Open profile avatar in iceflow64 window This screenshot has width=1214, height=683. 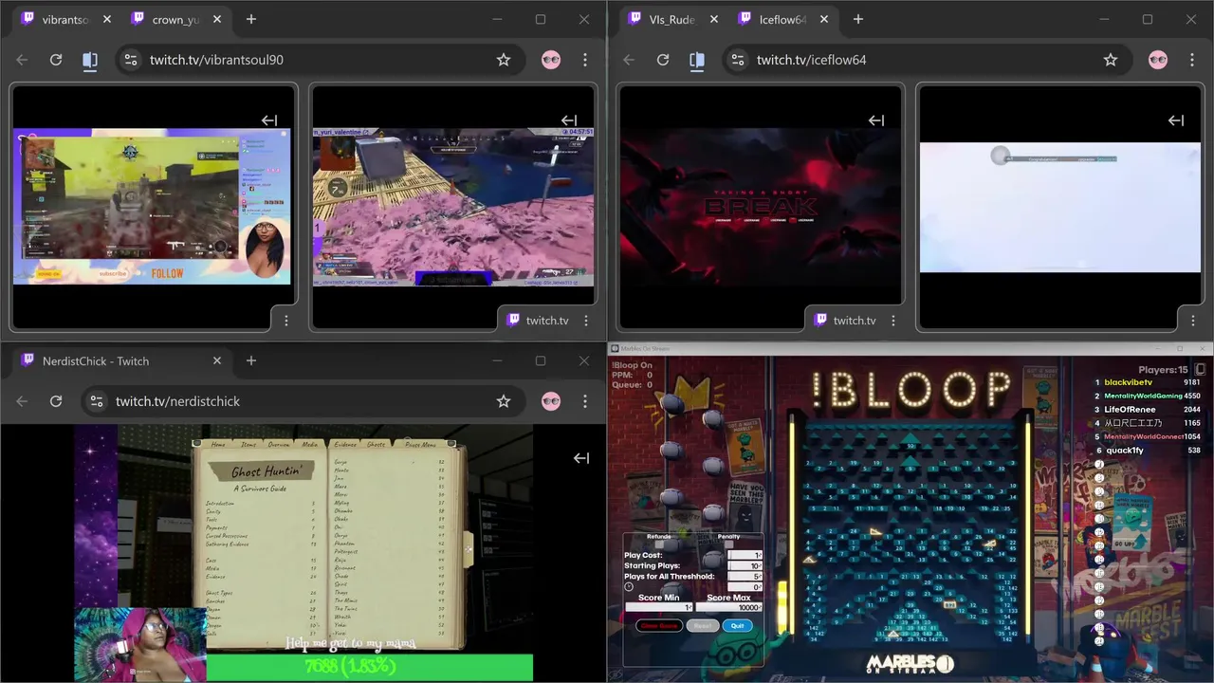[x=1158, y=60]
